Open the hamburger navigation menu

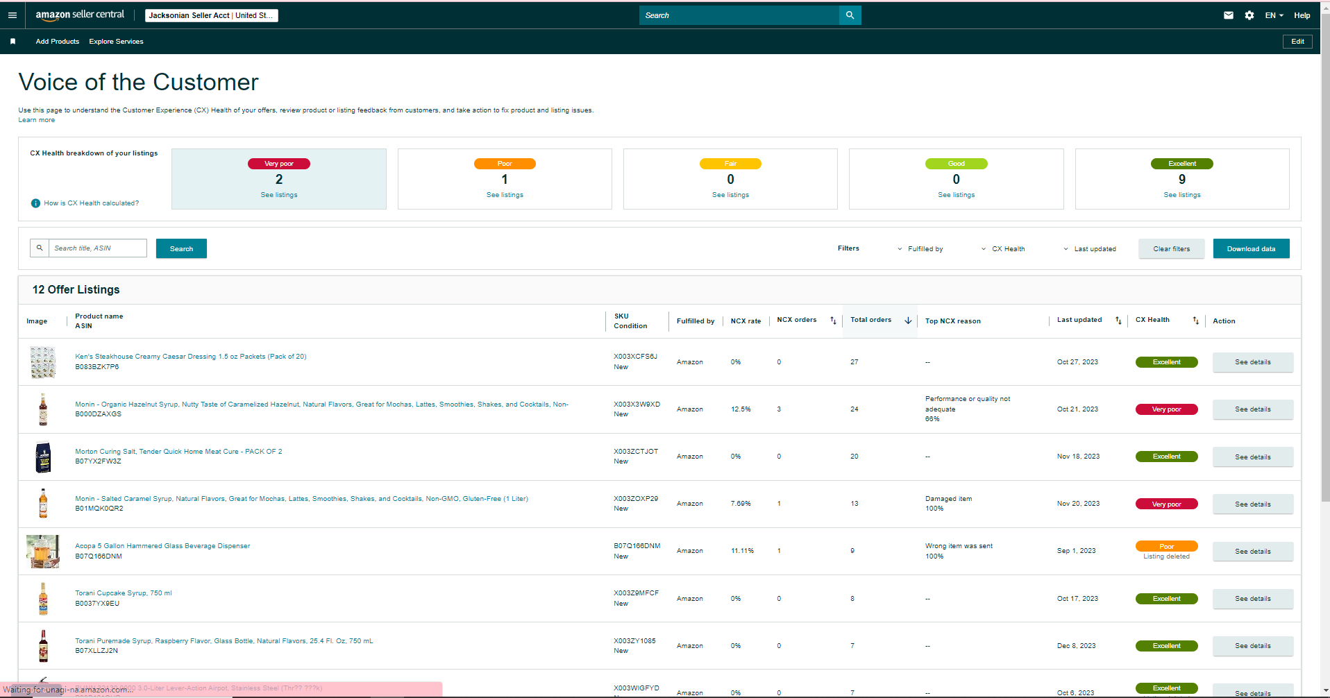(x=12, y=15)
